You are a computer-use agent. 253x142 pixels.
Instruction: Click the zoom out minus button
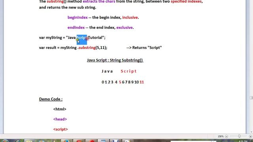(227, 136)
